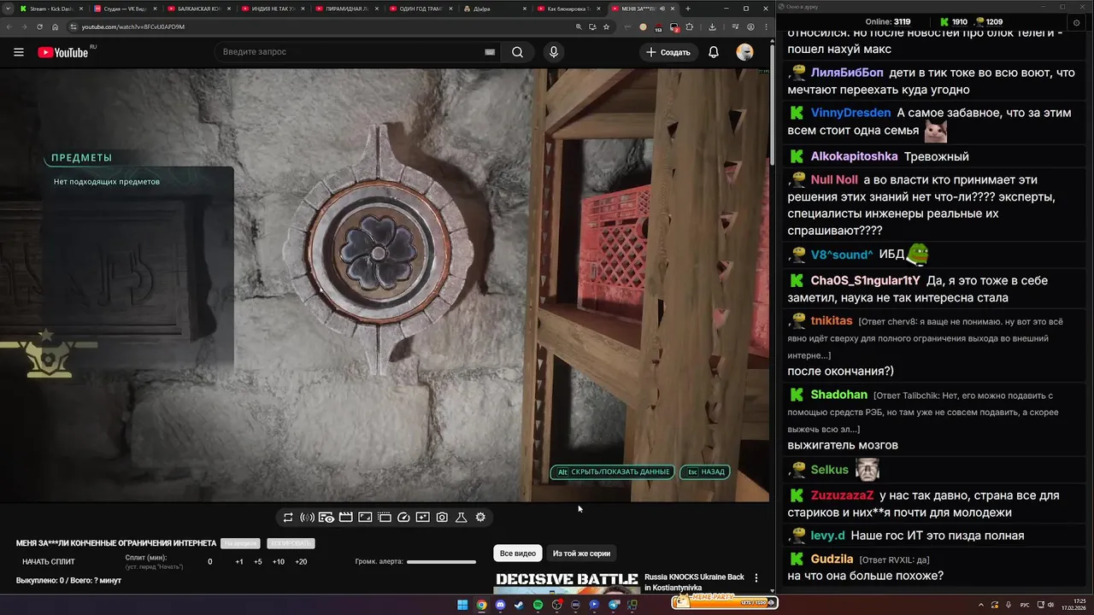Click the sparkle video filters icon
The width and height of the screenshot is (1094, 615).
tap(422, 517)
